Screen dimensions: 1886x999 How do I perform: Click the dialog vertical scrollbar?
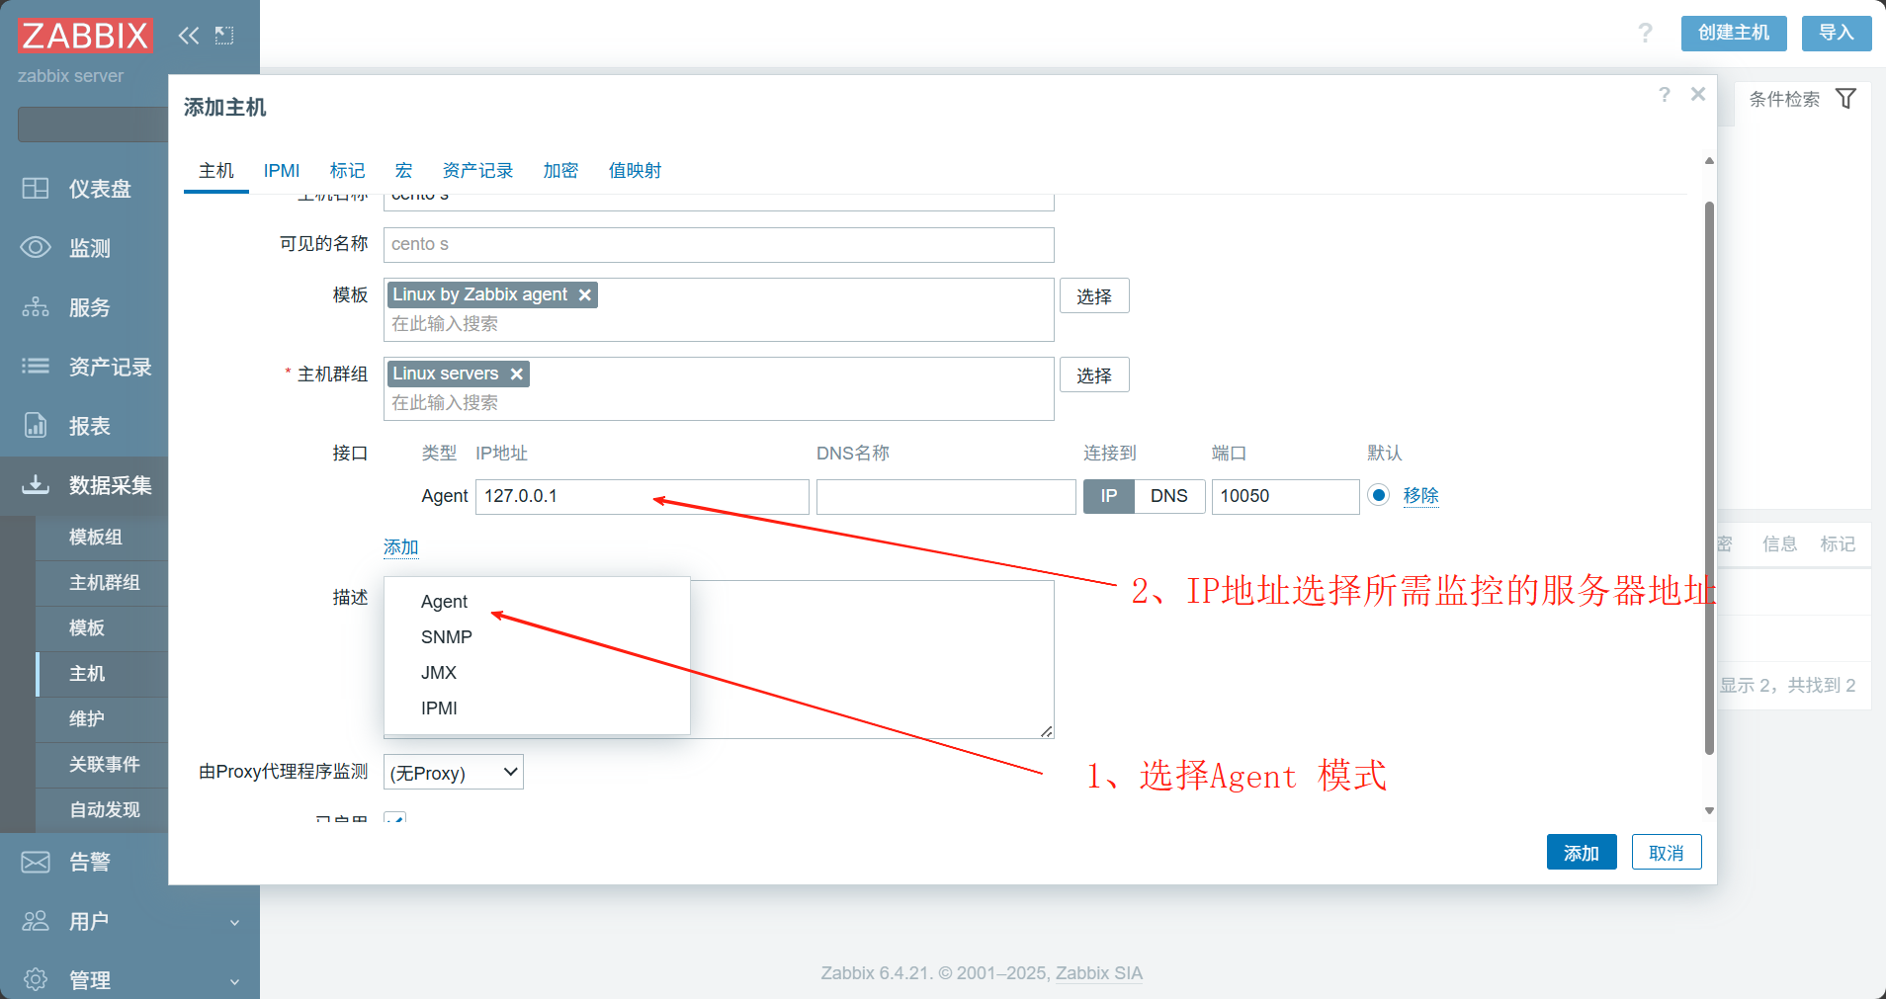pyautogui.click(x=1709, y=478)
